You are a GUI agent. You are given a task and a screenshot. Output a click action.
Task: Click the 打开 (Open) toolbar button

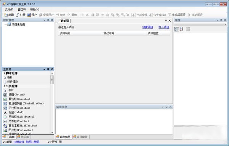click(21, 15)
